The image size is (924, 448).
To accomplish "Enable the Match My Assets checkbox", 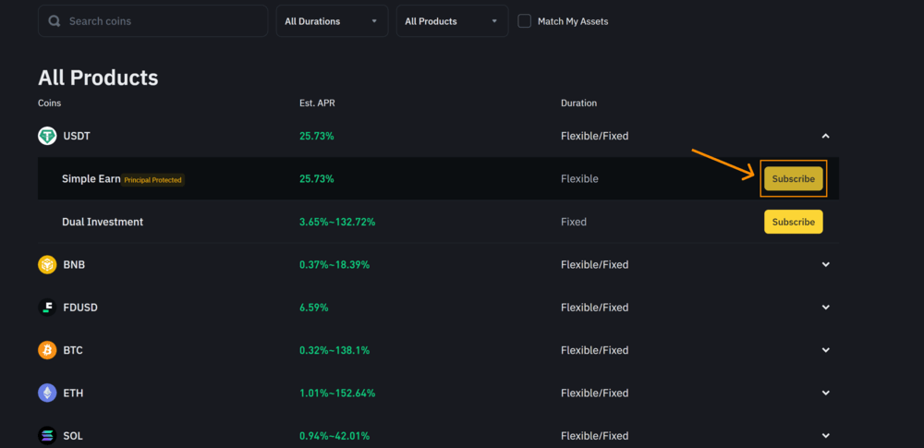I will 525,21.
